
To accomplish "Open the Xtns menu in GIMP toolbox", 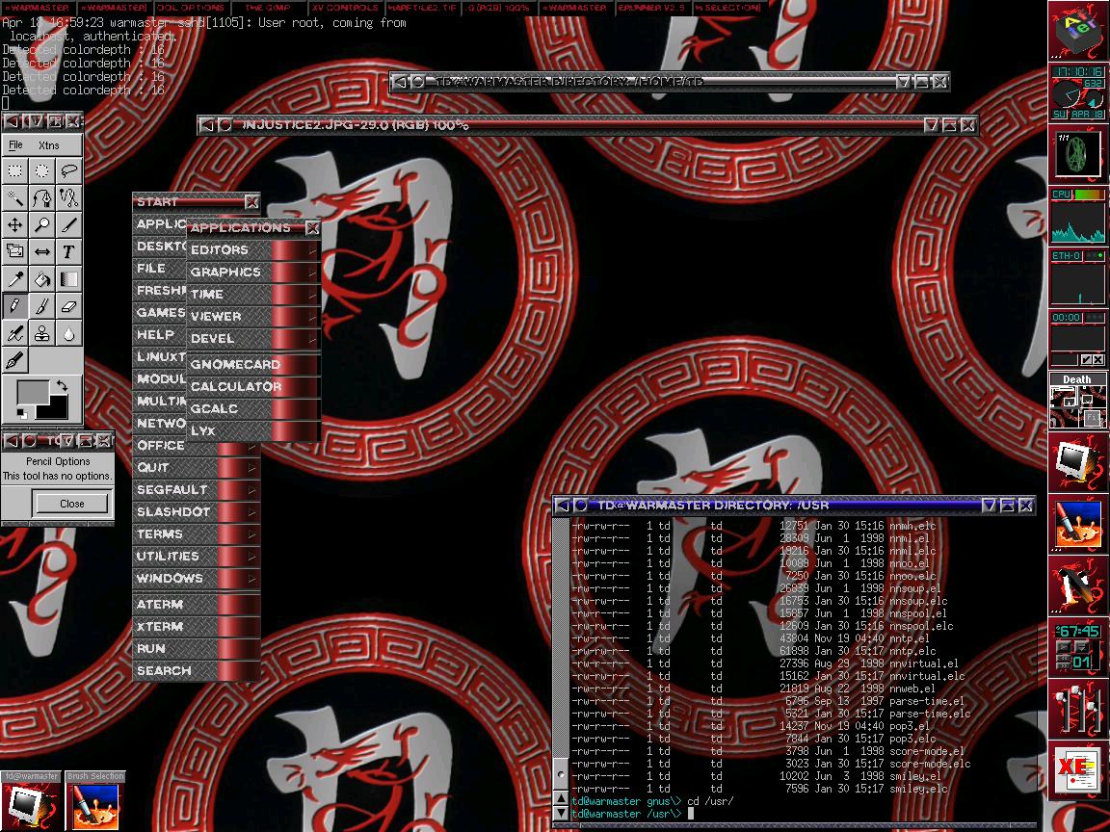I will pyautogui.click(x=48, y=145).
